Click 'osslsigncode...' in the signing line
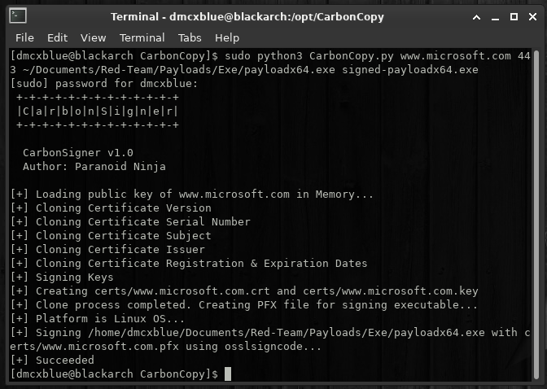Viewport: 547px width, 389px height. [x=273, y=347]
